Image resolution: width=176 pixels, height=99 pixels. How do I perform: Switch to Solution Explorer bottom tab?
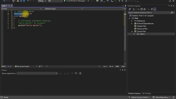(x=134, y=93)
